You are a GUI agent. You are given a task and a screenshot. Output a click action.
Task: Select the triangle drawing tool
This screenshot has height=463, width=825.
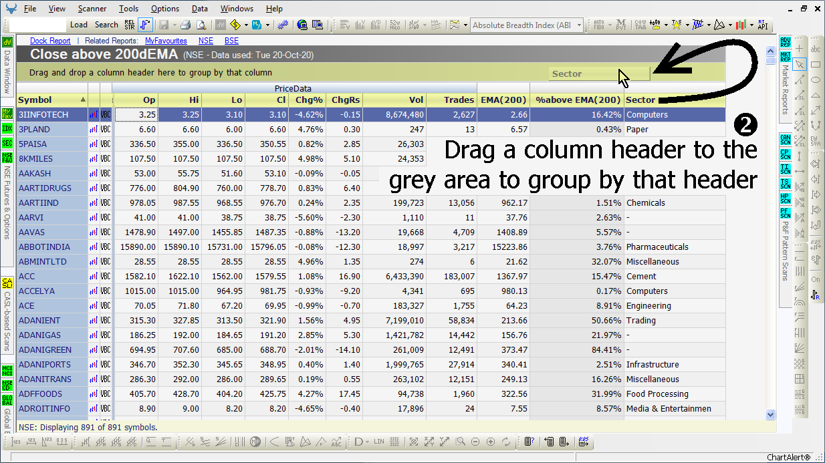tap(816, 96)
